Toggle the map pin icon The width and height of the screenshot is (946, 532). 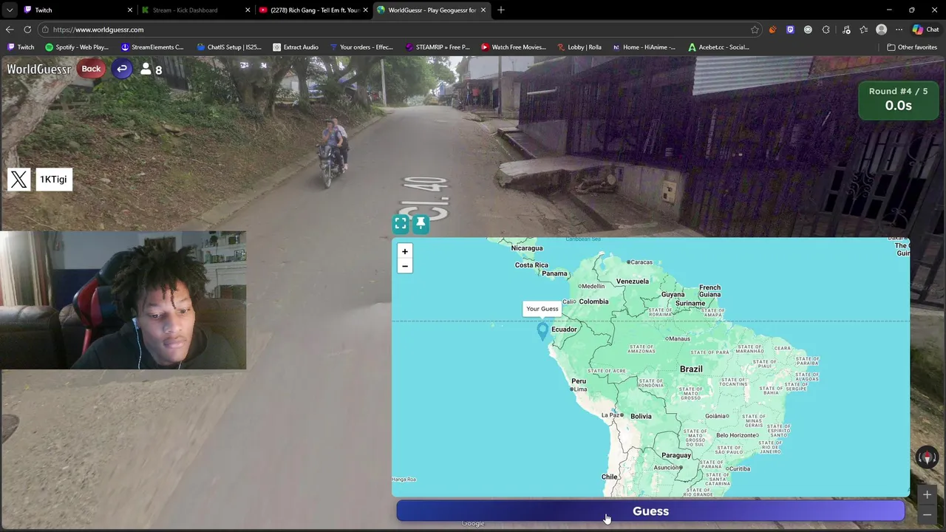pyautogui.click(x=421, y=223)
